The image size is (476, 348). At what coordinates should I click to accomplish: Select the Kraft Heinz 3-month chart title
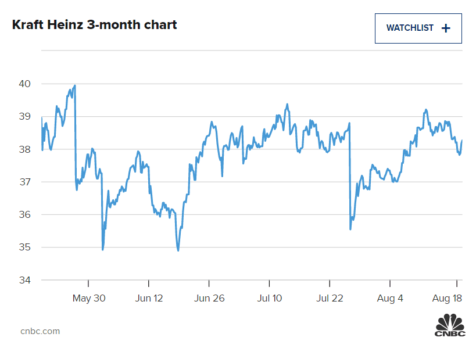pos(94,25)
